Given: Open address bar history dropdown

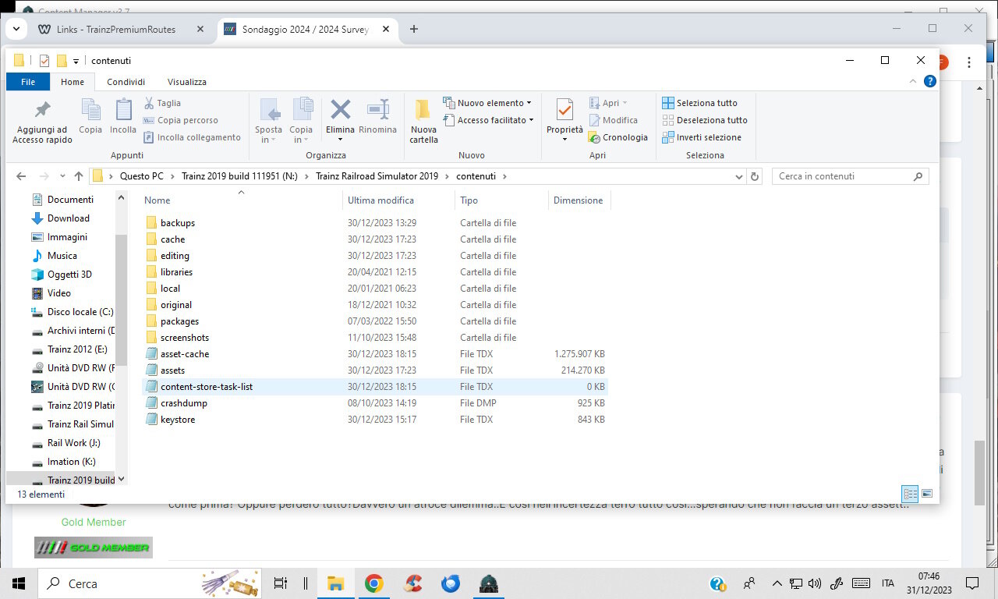Looking at the screenshot, I should click(x=739, y=176).
